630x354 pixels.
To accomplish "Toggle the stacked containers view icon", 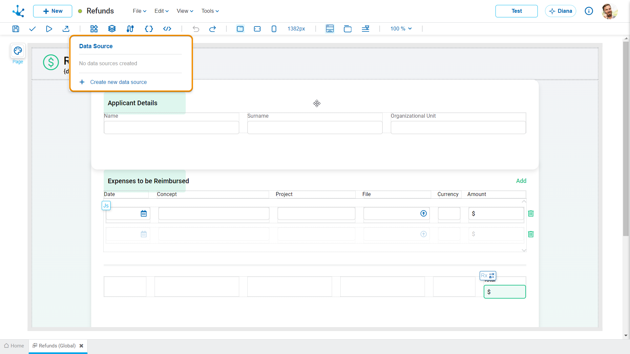I will (347, 29).
